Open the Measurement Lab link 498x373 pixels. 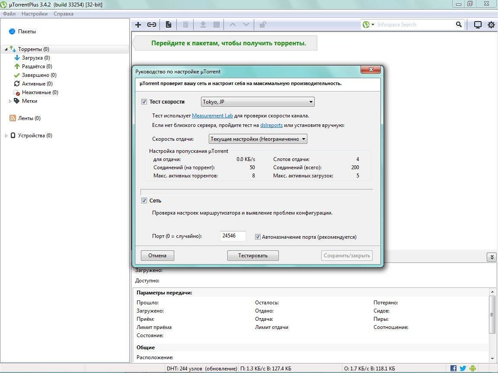(212, 115)
